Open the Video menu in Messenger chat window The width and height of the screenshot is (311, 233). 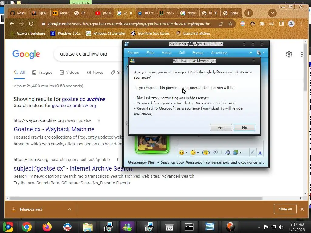(167, 53)
